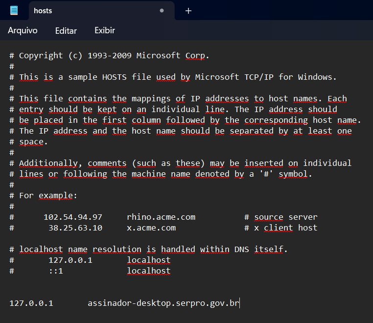373x323 pixels.
Task: Click the '::1' IPv6 address
Action: click(x=56, y=271)
